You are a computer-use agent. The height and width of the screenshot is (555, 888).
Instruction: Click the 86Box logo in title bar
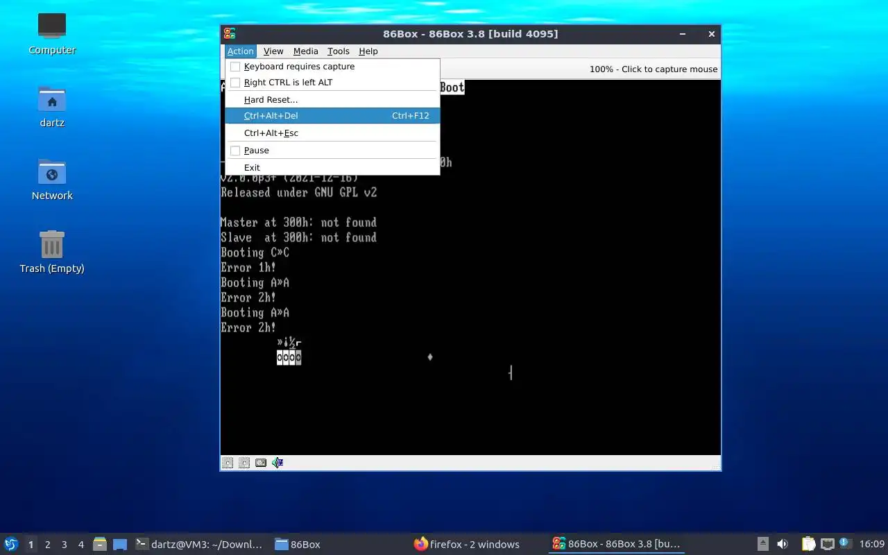(x=230, y=34)
